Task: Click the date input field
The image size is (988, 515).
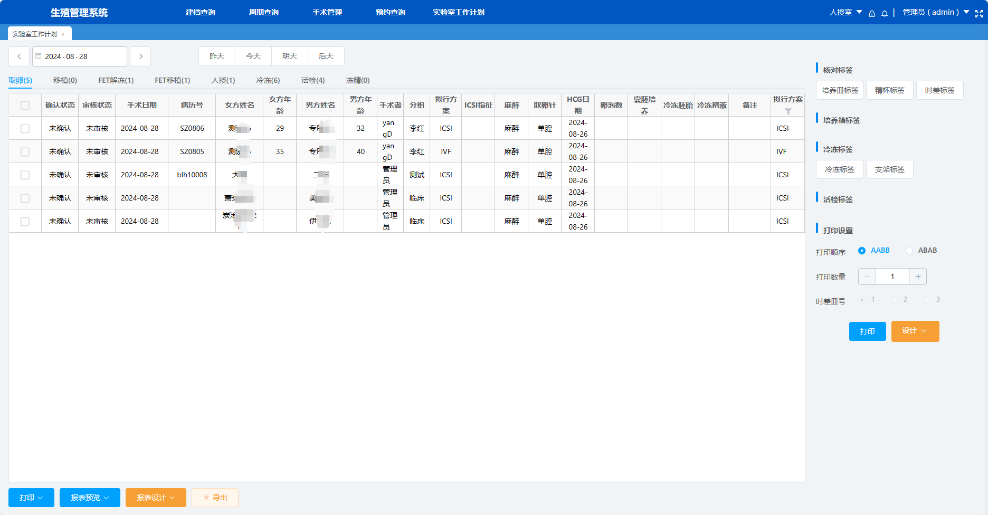Action: pyautogui.click(x=80, y=56)
